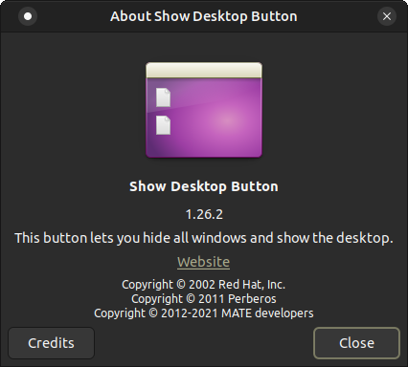Click the round window menu button in titlebar
408x367 pixels.
[x=28, y=16]
